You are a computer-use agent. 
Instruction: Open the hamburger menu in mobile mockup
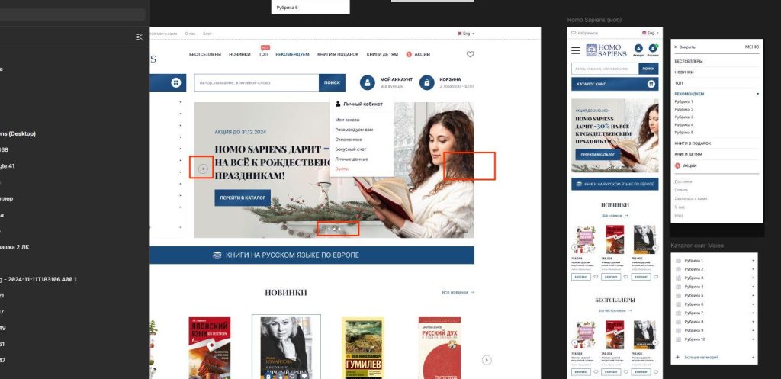(576, 50)
